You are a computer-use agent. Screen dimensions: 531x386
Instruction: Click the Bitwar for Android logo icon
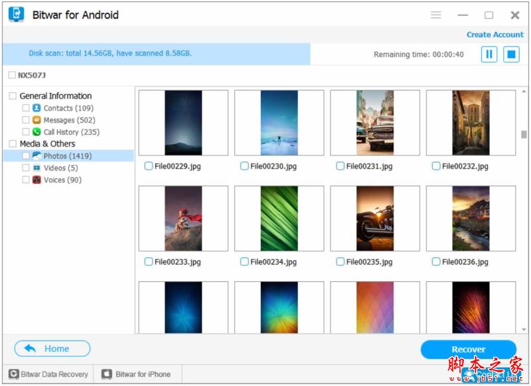16,15
